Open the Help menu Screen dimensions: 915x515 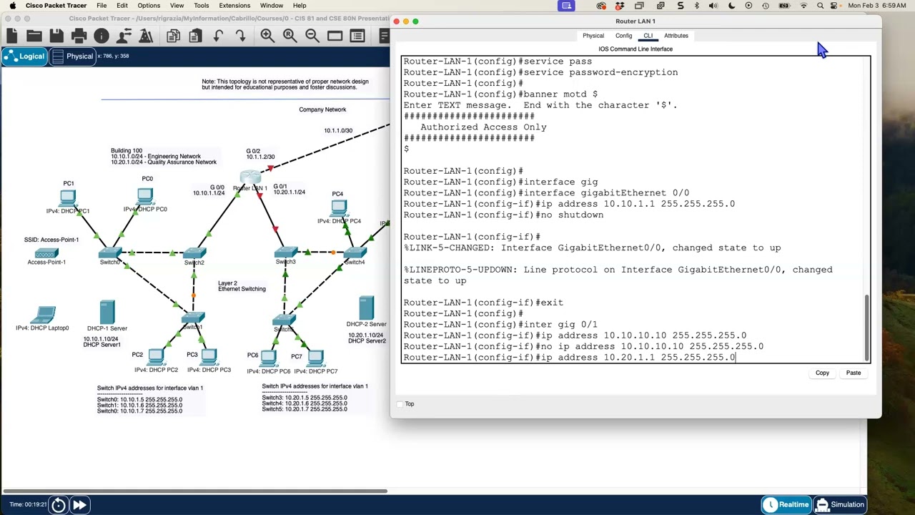[x=300, y=6]
